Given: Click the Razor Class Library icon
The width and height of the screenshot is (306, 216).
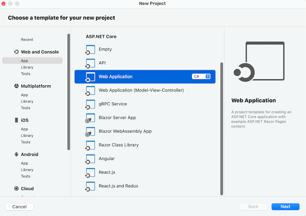Looking at the screenshot, I should pos(90,145).
